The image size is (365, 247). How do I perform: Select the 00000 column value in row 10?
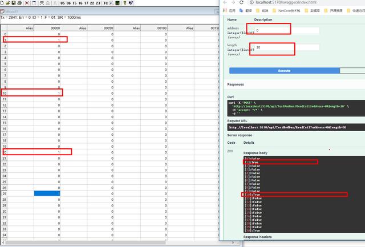(47, 93)
